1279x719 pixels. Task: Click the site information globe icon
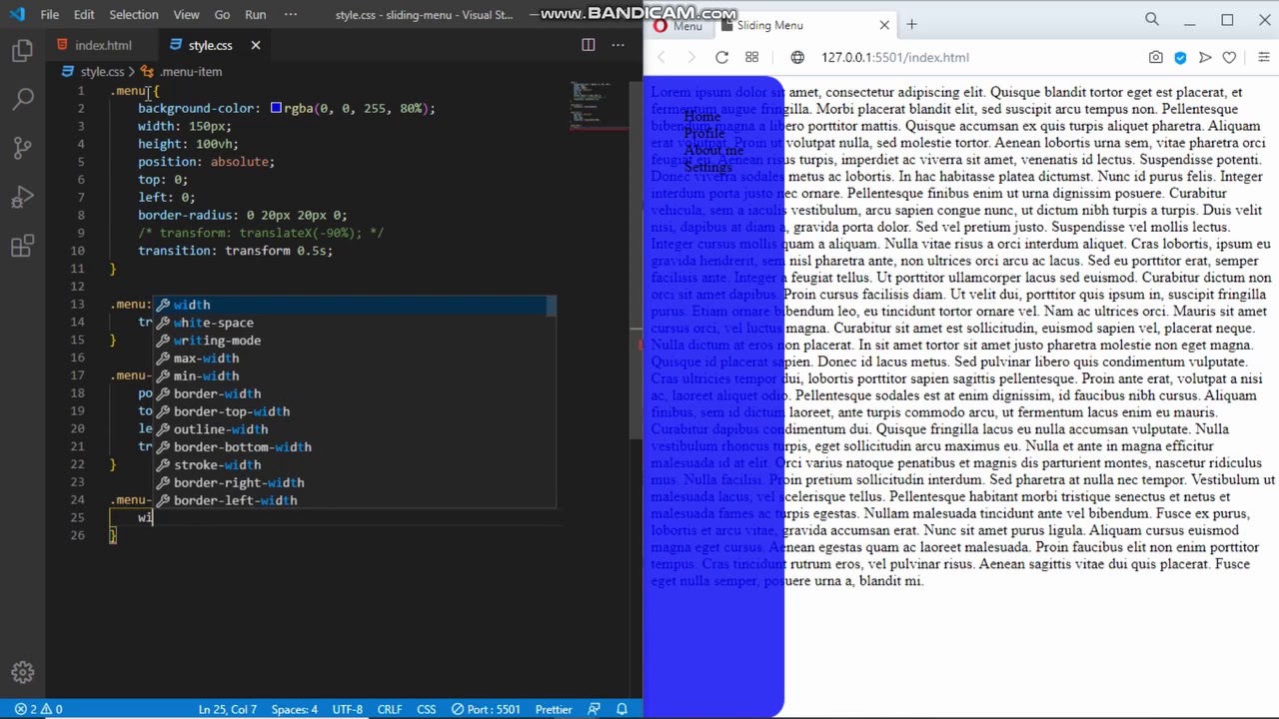tap(797, 57)
